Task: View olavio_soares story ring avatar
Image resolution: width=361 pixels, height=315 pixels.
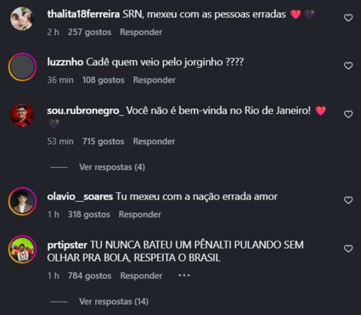Action: click(22, 201)
